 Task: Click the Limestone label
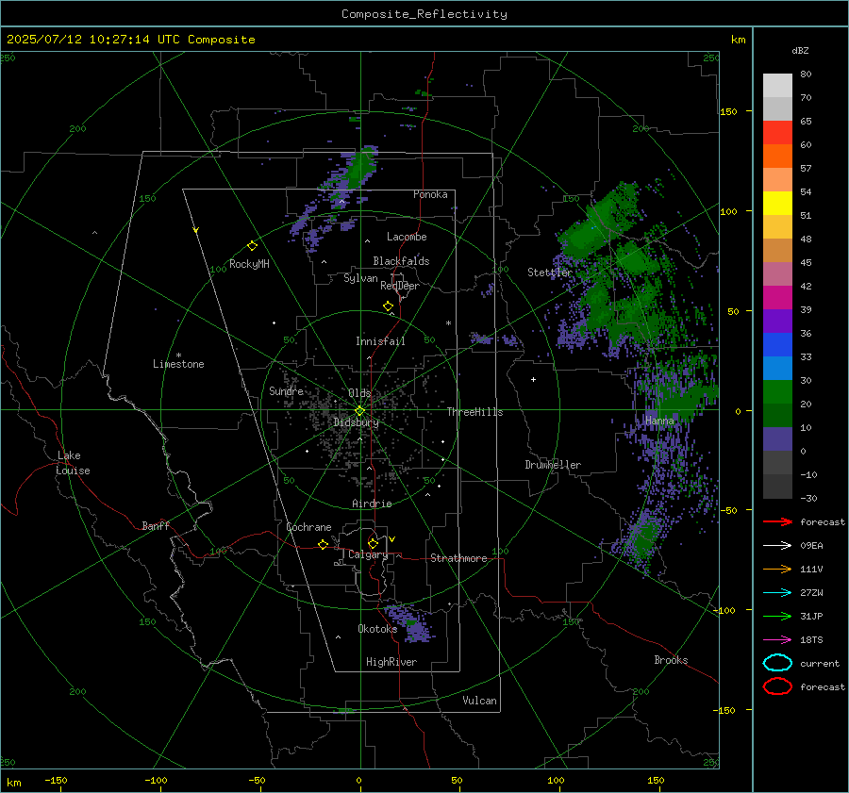pos(178,364)
